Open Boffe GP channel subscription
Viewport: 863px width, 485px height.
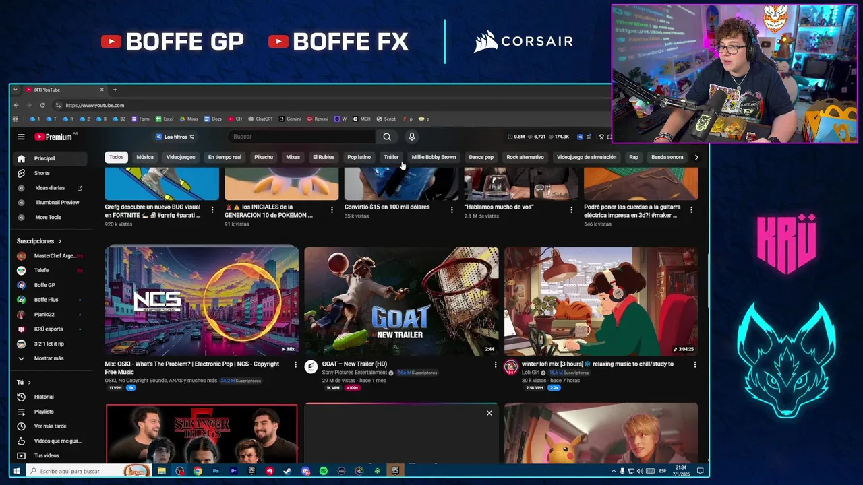click(51, 285)
